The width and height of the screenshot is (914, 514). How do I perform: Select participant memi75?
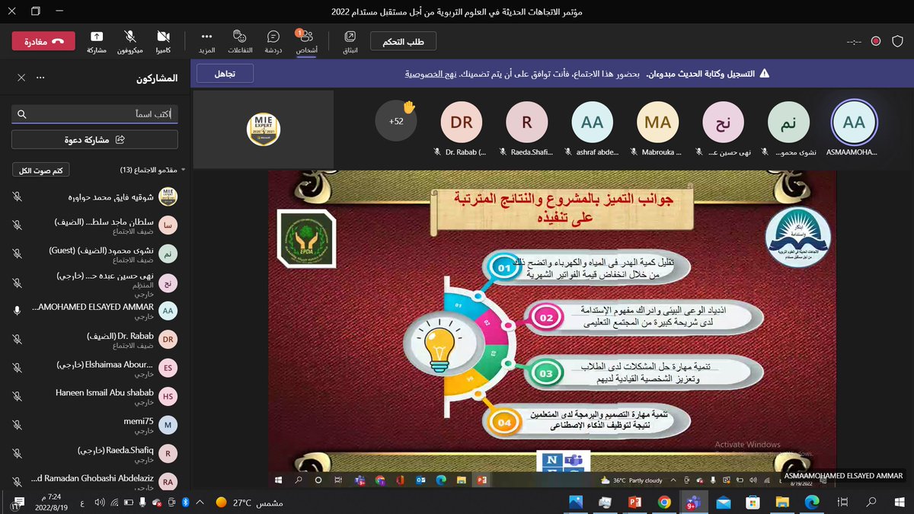tap(94, 425)
